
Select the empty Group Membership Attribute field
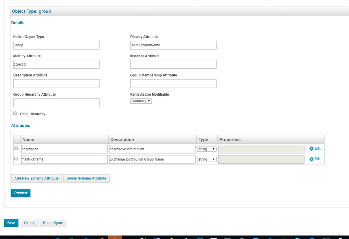[x=173, y=84]
